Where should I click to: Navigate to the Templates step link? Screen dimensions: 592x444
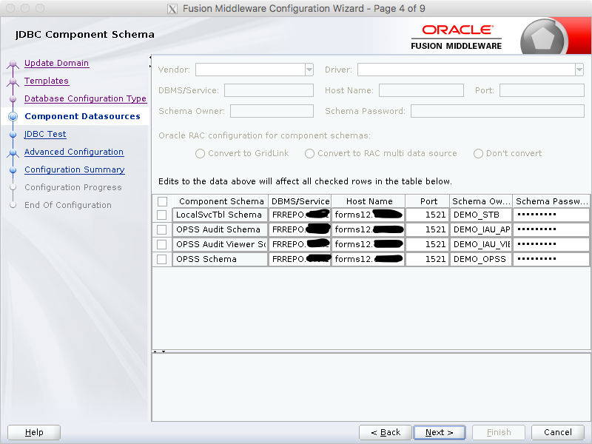[x=46, y=81]
